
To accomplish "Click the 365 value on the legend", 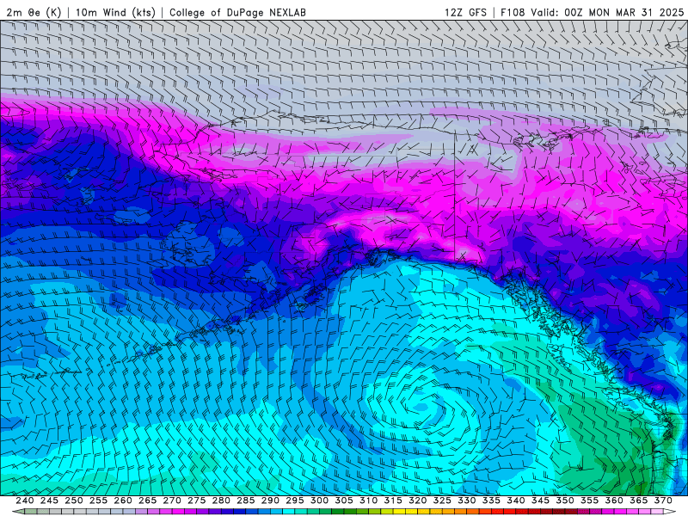I will [639, 501].
